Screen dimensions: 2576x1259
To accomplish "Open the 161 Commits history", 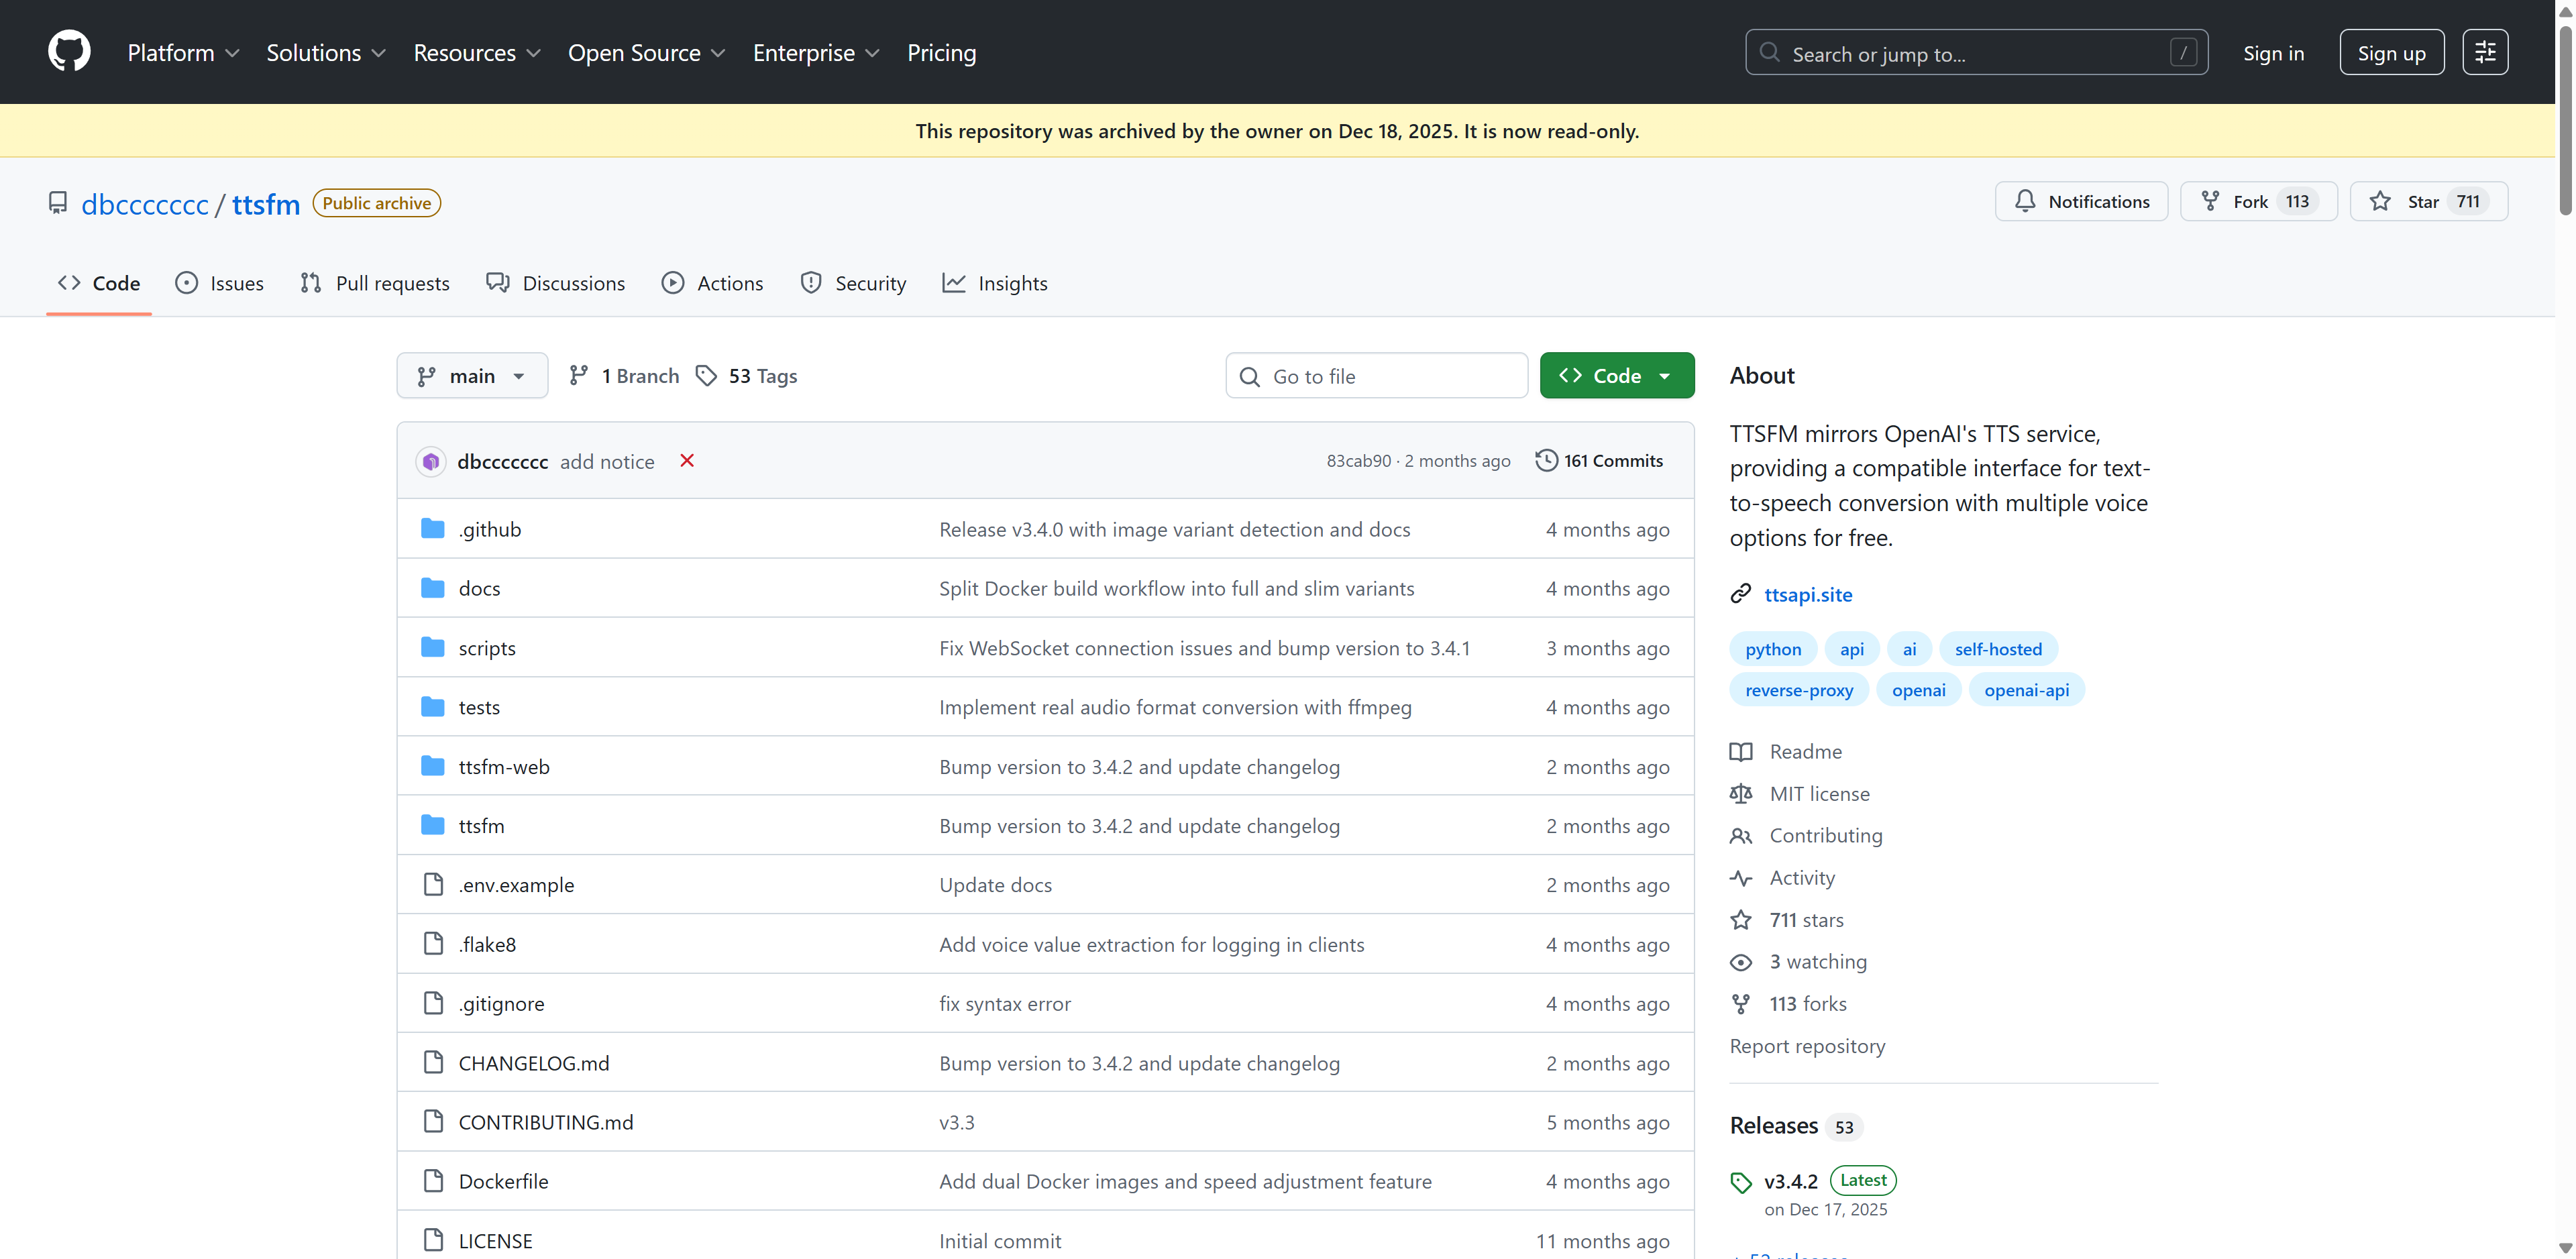I will [1599, 461].
